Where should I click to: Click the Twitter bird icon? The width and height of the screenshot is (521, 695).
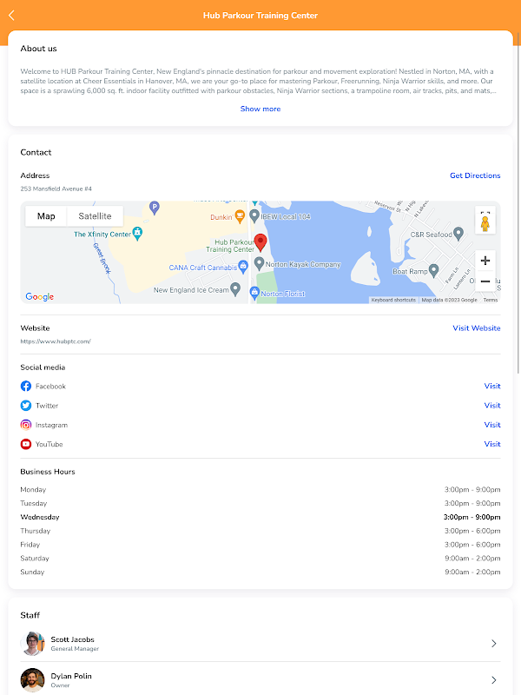[x=26, y=406]
